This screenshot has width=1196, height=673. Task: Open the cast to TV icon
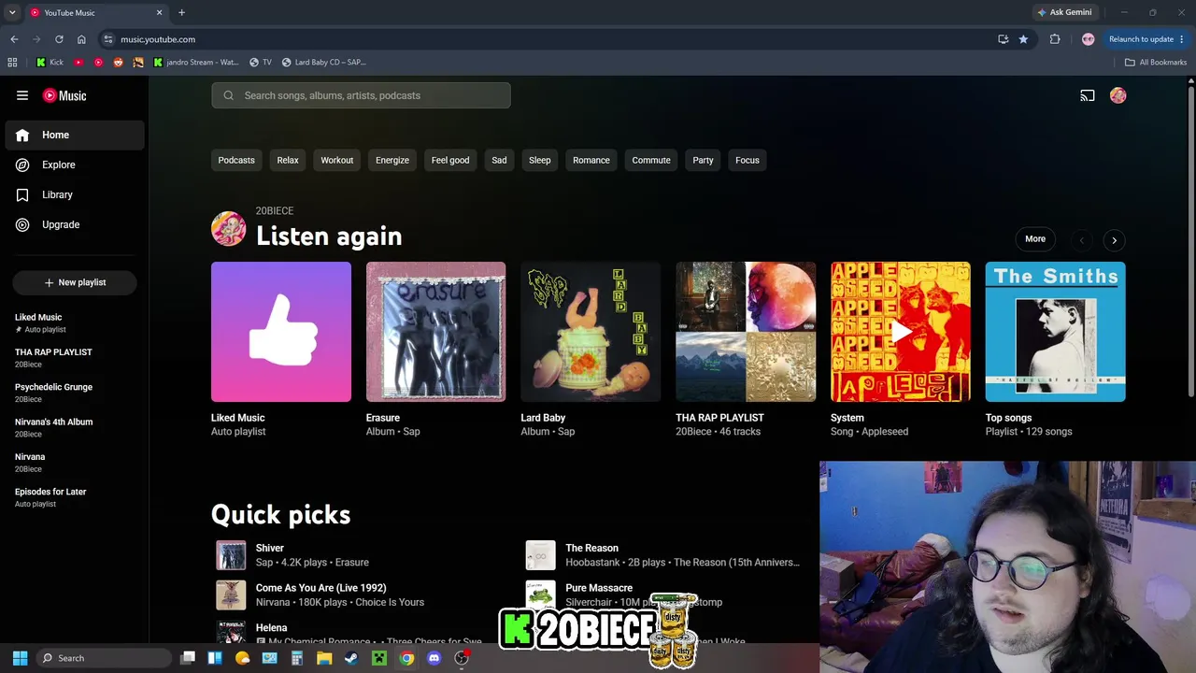1088,95
